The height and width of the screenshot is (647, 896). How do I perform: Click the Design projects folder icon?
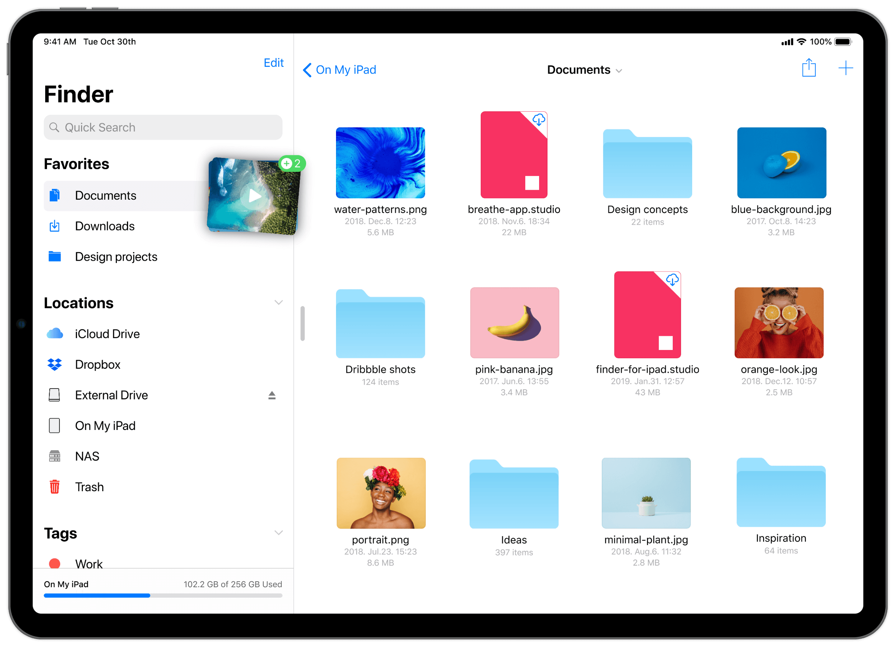point(55,256)
